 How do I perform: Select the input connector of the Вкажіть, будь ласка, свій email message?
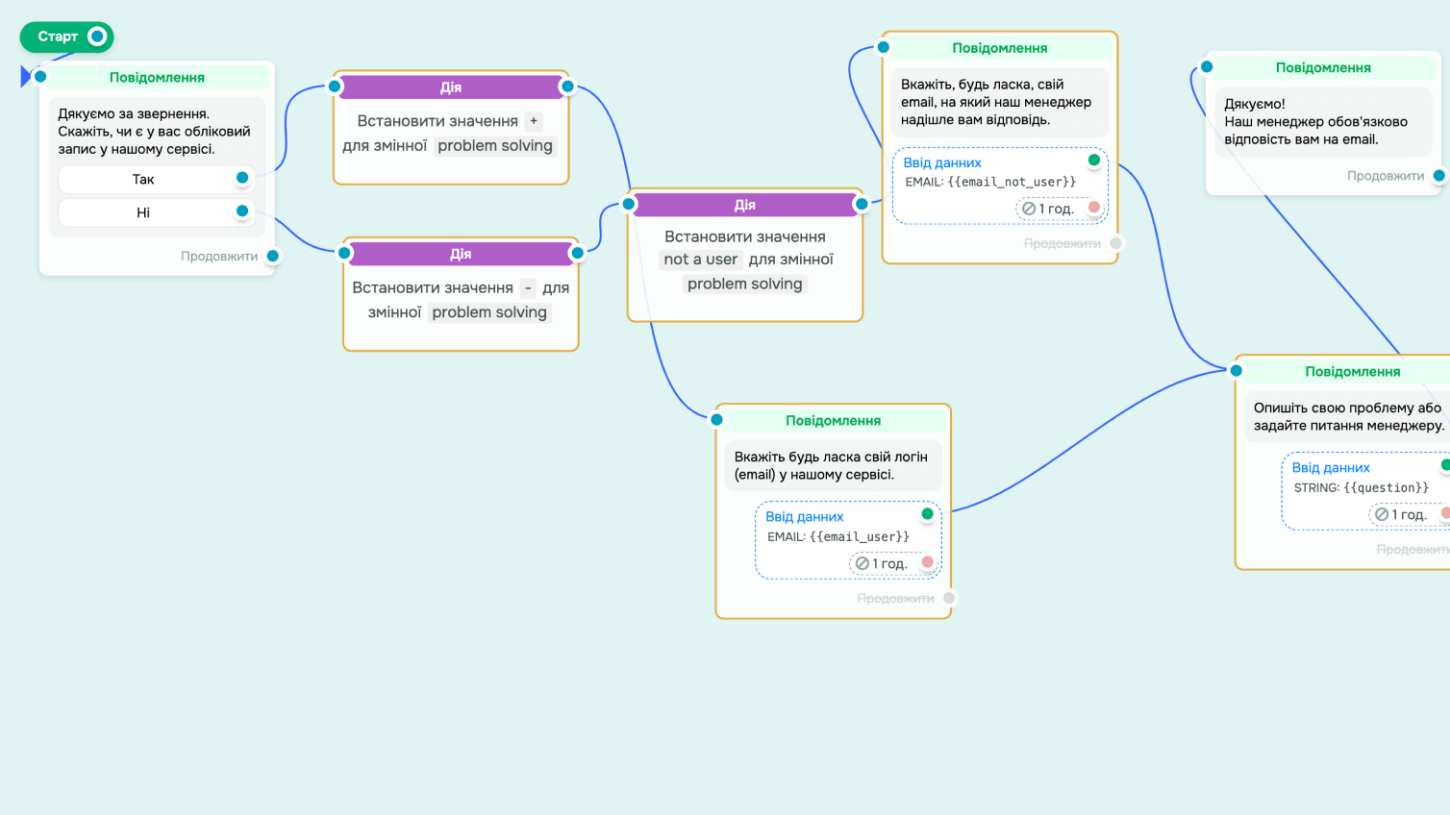pos(884,47)
